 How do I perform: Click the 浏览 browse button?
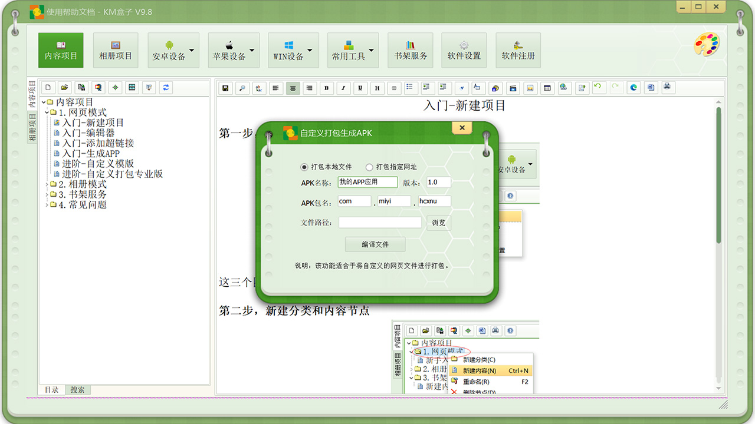click(x=438, y=223)
